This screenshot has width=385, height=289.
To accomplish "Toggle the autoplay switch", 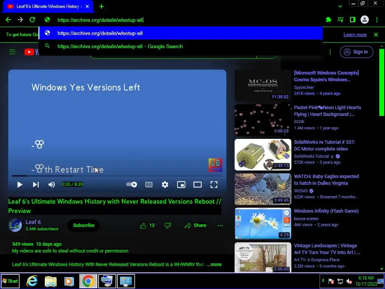I will tap(132, 184).
